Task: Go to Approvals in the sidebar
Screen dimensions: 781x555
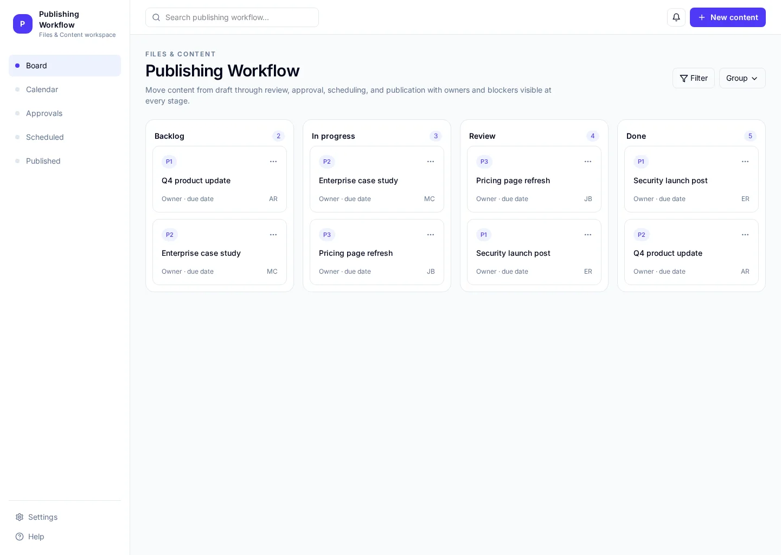Action: (x=65, y=113)
